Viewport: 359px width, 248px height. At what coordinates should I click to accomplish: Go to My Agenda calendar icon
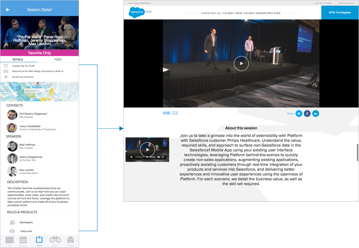click(x=23, y=241)
